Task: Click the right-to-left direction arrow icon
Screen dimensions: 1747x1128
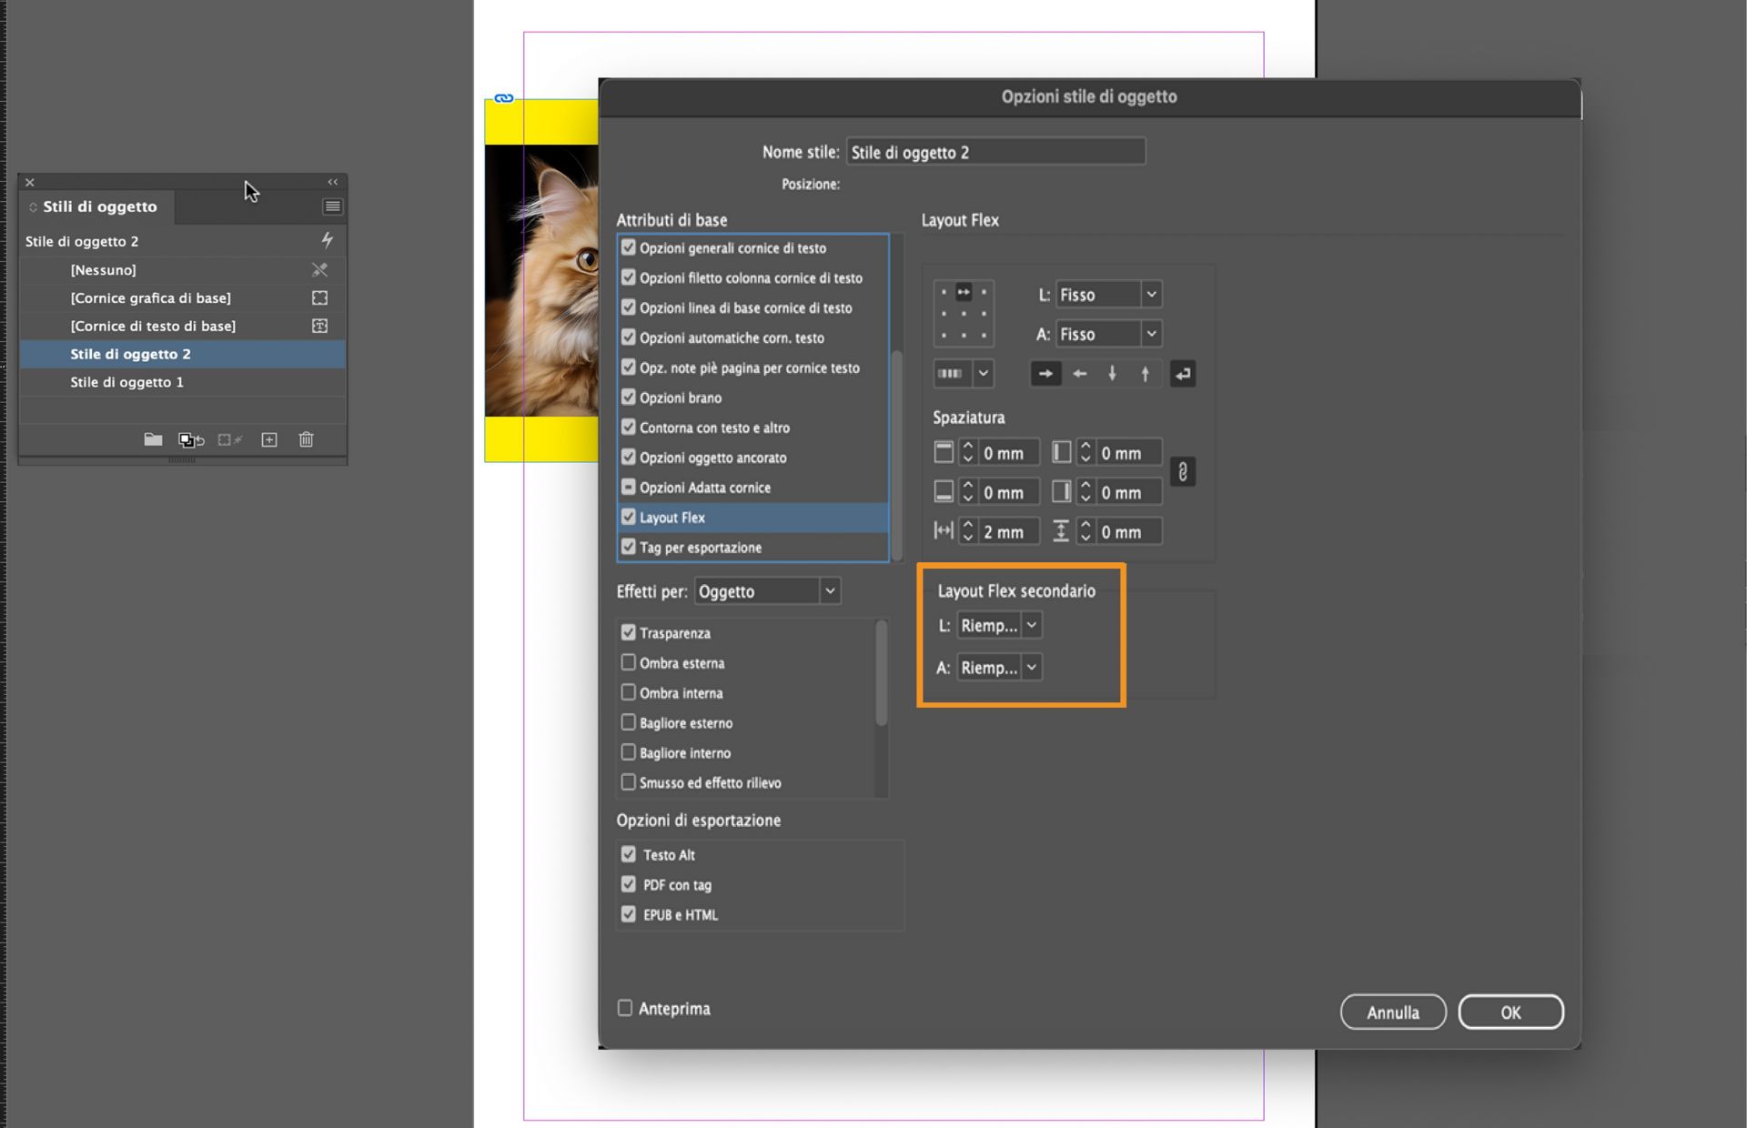Action: click(x=1079, y=374)
